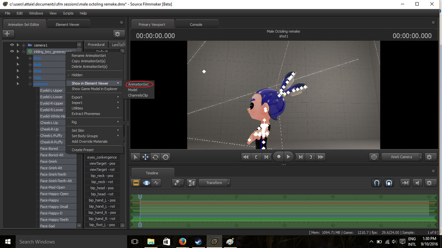Switch to the Graph Editor mode
Image resolution: width=442 pixels, height=248 pixels.
(x=156, y=183)
